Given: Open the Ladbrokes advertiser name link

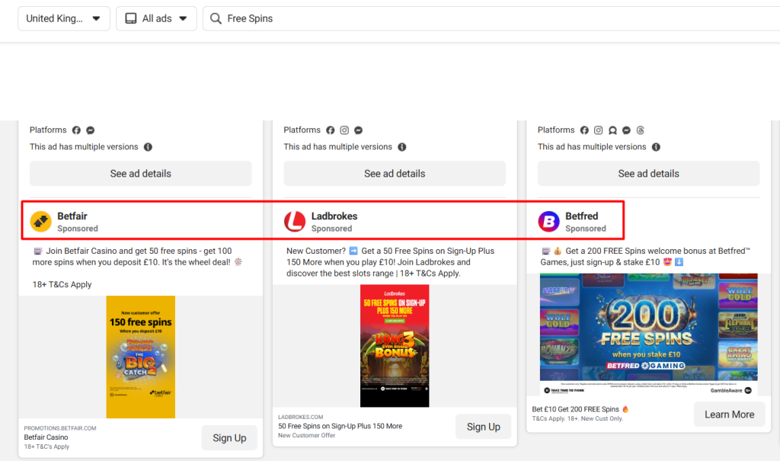Looking at the screenshot, I should (x=334, y=216).
